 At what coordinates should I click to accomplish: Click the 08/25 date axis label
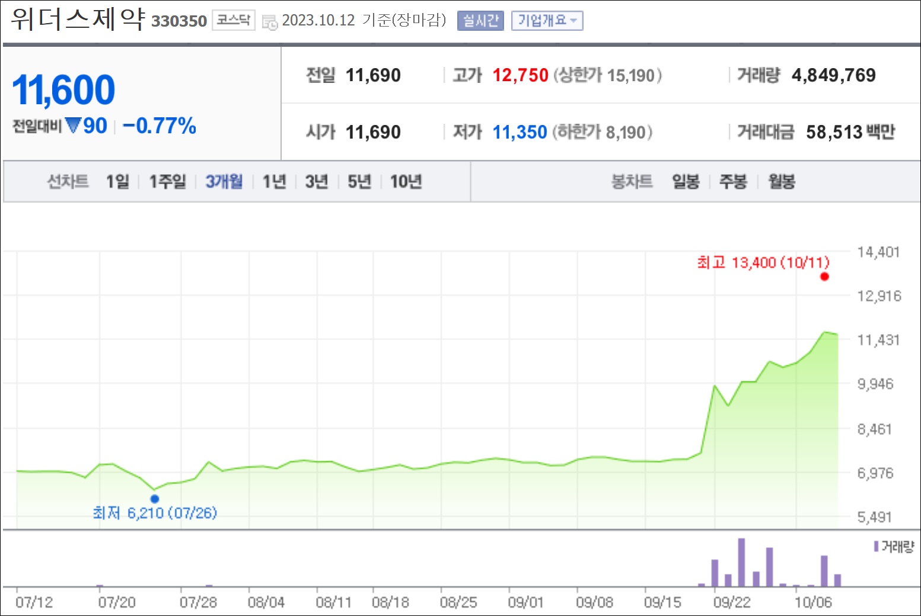click(458, 602)
